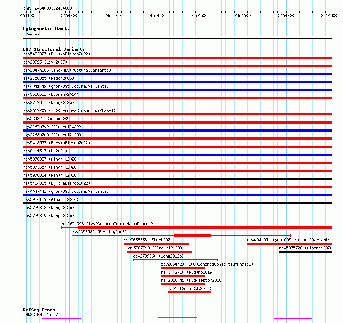
Task: Open esv2669209 (1000GenomesConsortiumPhase1) label
Action: pos(69,110)
